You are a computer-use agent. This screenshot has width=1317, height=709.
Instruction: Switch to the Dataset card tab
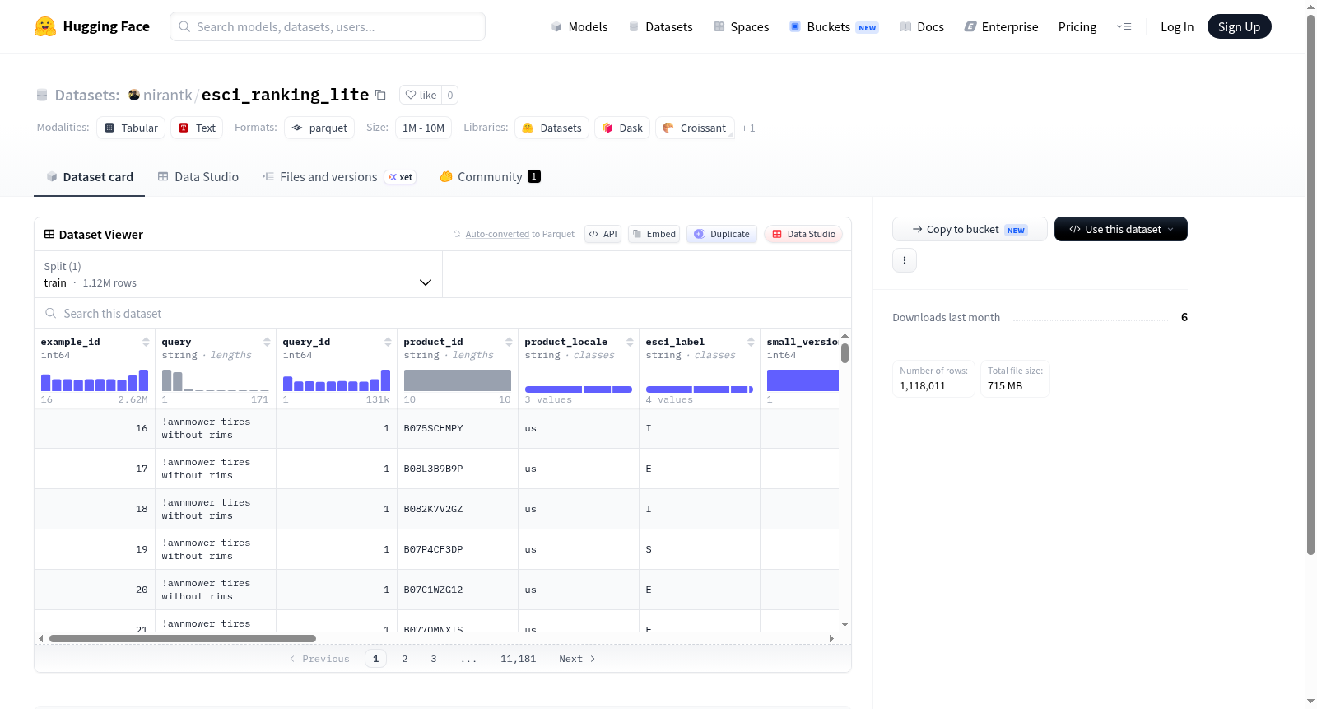point(90,176)
